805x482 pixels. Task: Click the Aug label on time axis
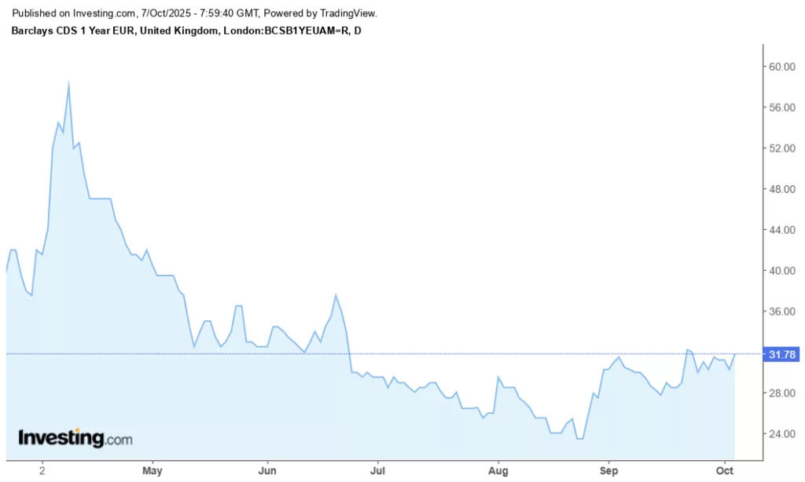point(498,473)
